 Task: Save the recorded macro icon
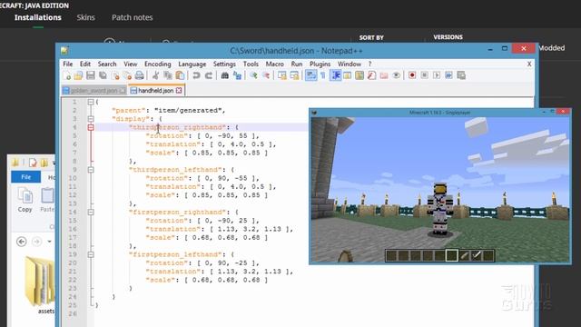(461, 75)
